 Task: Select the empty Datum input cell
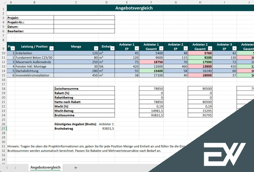point(84,26)
